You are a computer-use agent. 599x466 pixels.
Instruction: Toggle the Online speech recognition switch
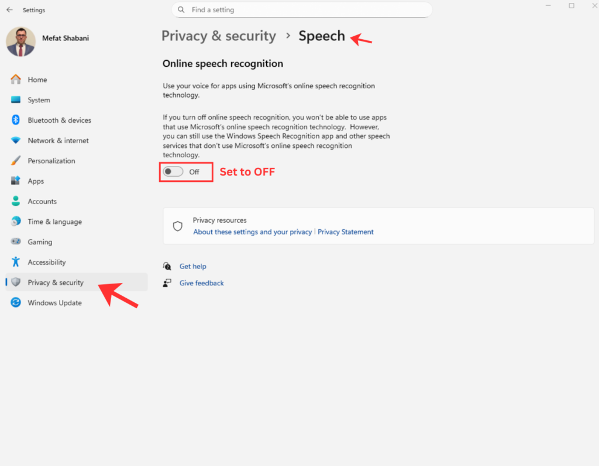click(x=173, y=172)
